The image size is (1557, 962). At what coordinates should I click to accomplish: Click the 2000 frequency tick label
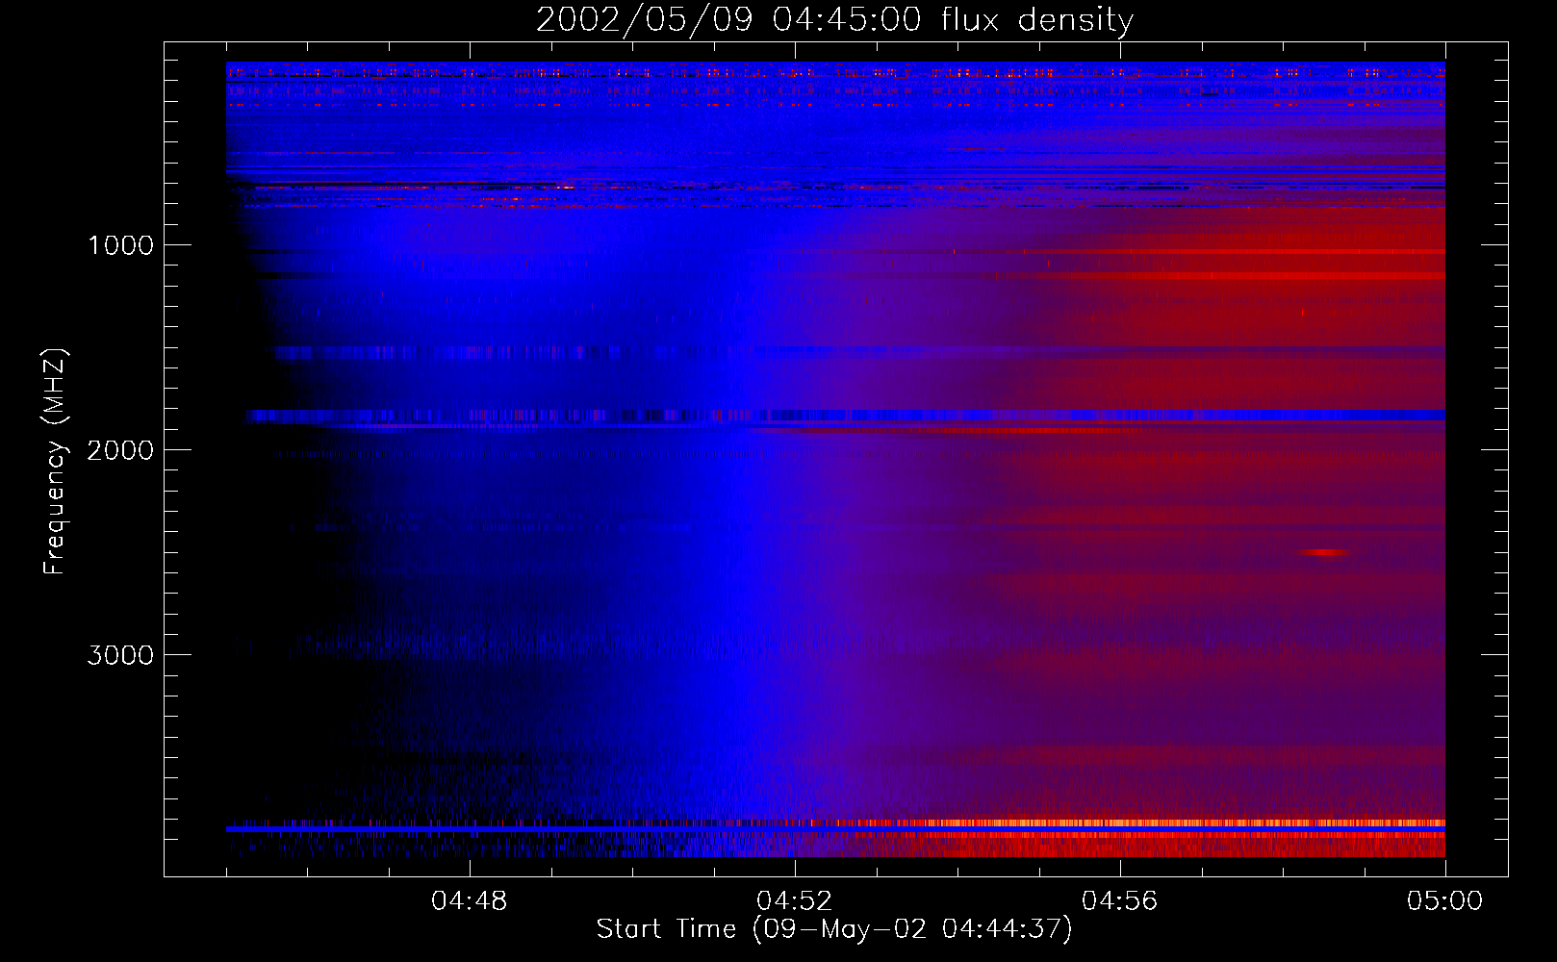(x=120, y=450)
